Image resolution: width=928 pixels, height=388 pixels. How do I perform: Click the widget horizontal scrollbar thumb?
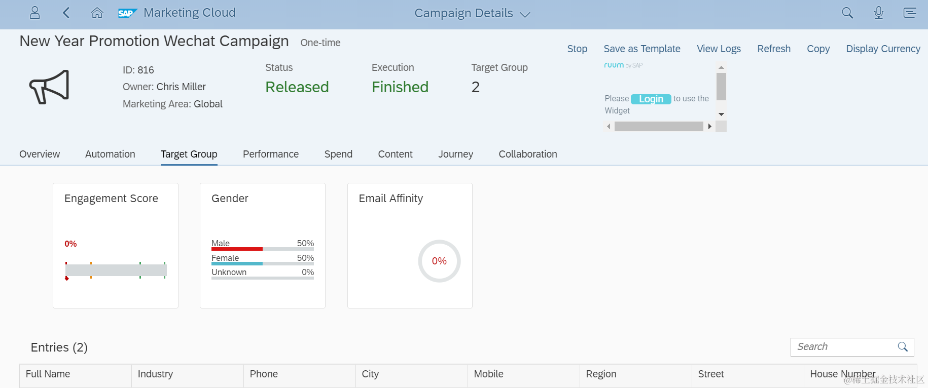click(659, 127)
